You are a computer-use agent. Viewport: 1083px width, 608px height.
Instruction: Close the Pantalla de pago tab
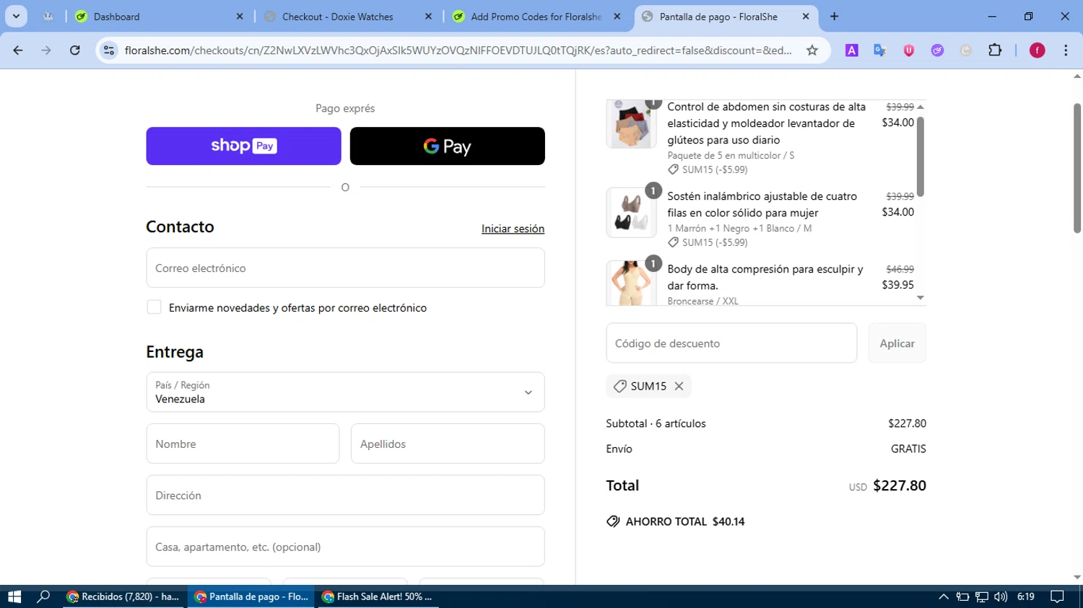click(x=806, y=16)
